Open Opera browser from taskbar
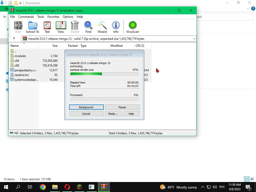Image resolution: width=256 pixels, height=192 pixels. (67, 187)
